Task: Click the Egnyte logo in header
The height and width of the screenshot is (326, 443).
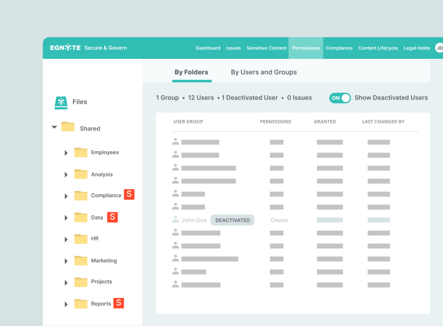Action: pyautogui.click(x=65, y=48)
